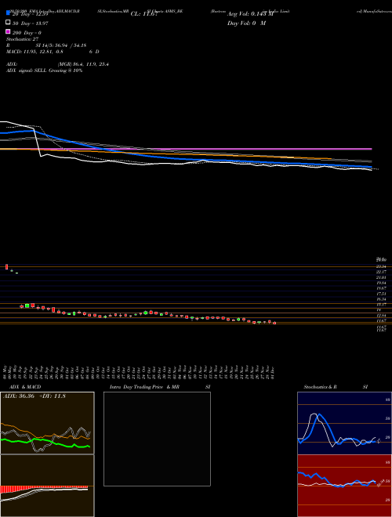392x517 pixels.
Task: Open the blue Stochastics chart panel
Action: point(344,423)
